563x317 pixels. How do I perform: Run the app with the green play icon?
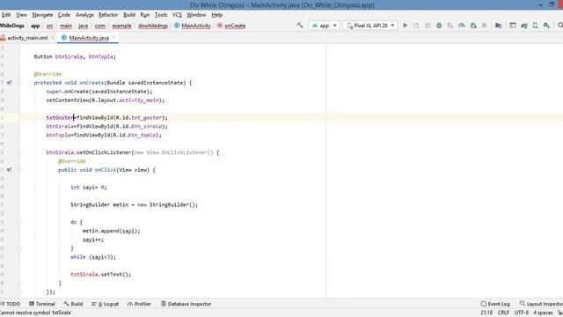[x=405, y=26]
